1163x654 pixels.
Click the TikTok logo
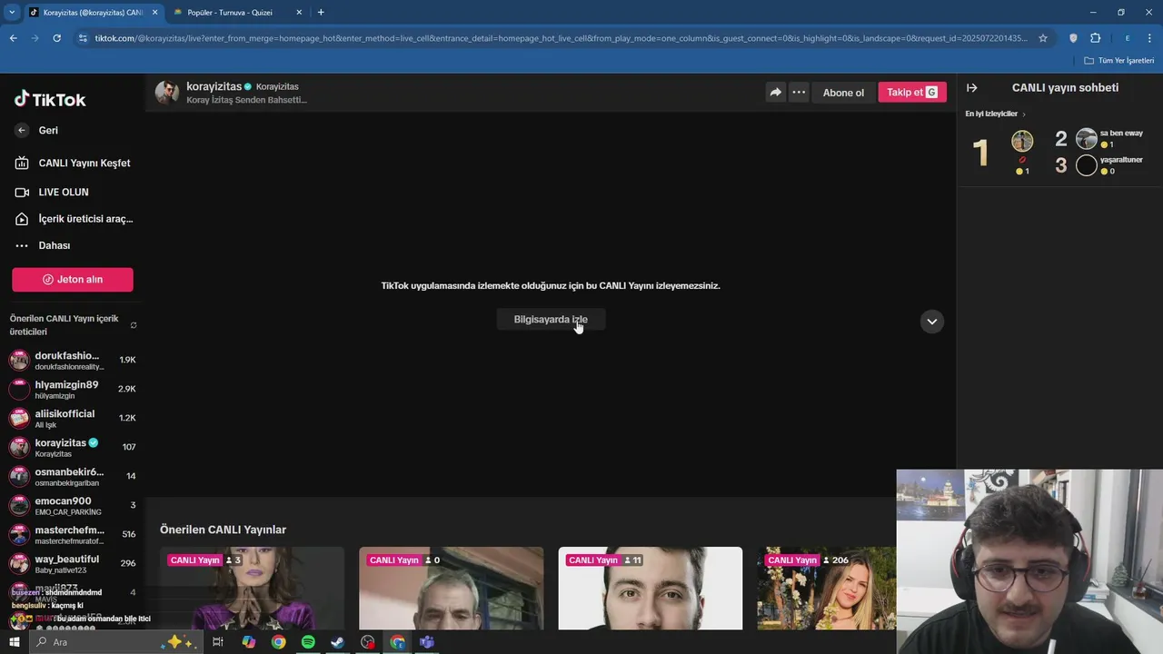click(x=50, y=100)
